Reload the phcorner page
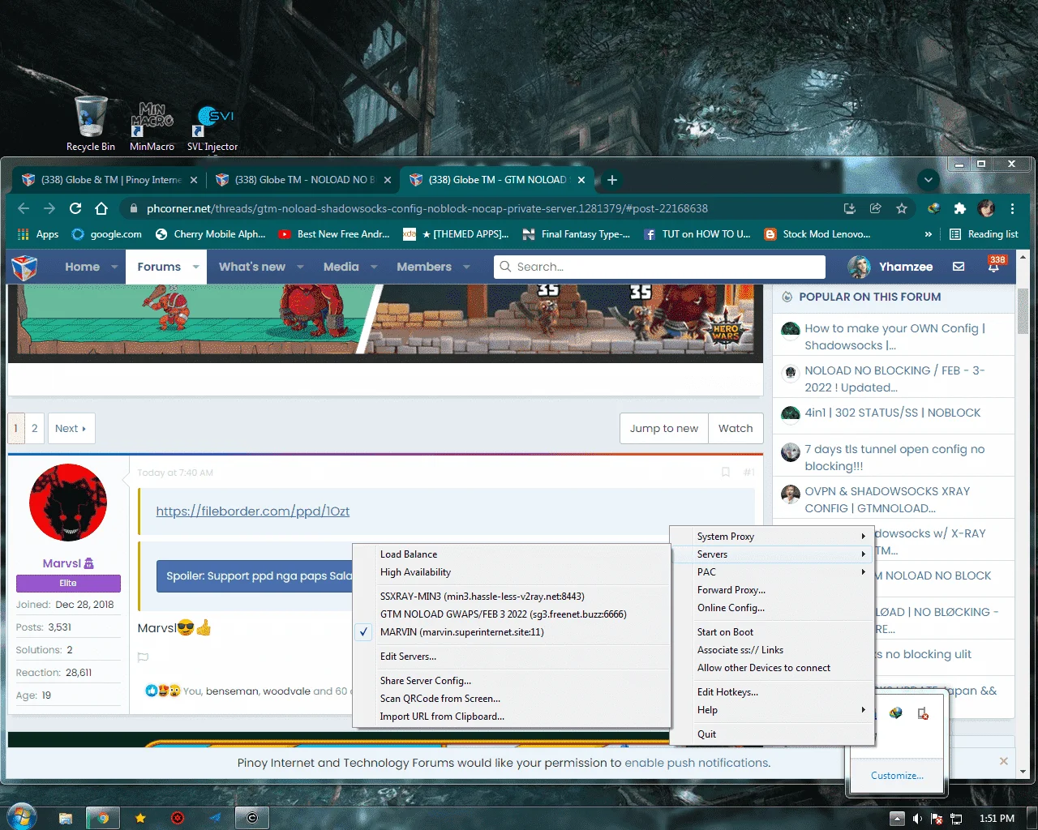The width and height of the screenshot is (1038, 830). pos(75,208)
